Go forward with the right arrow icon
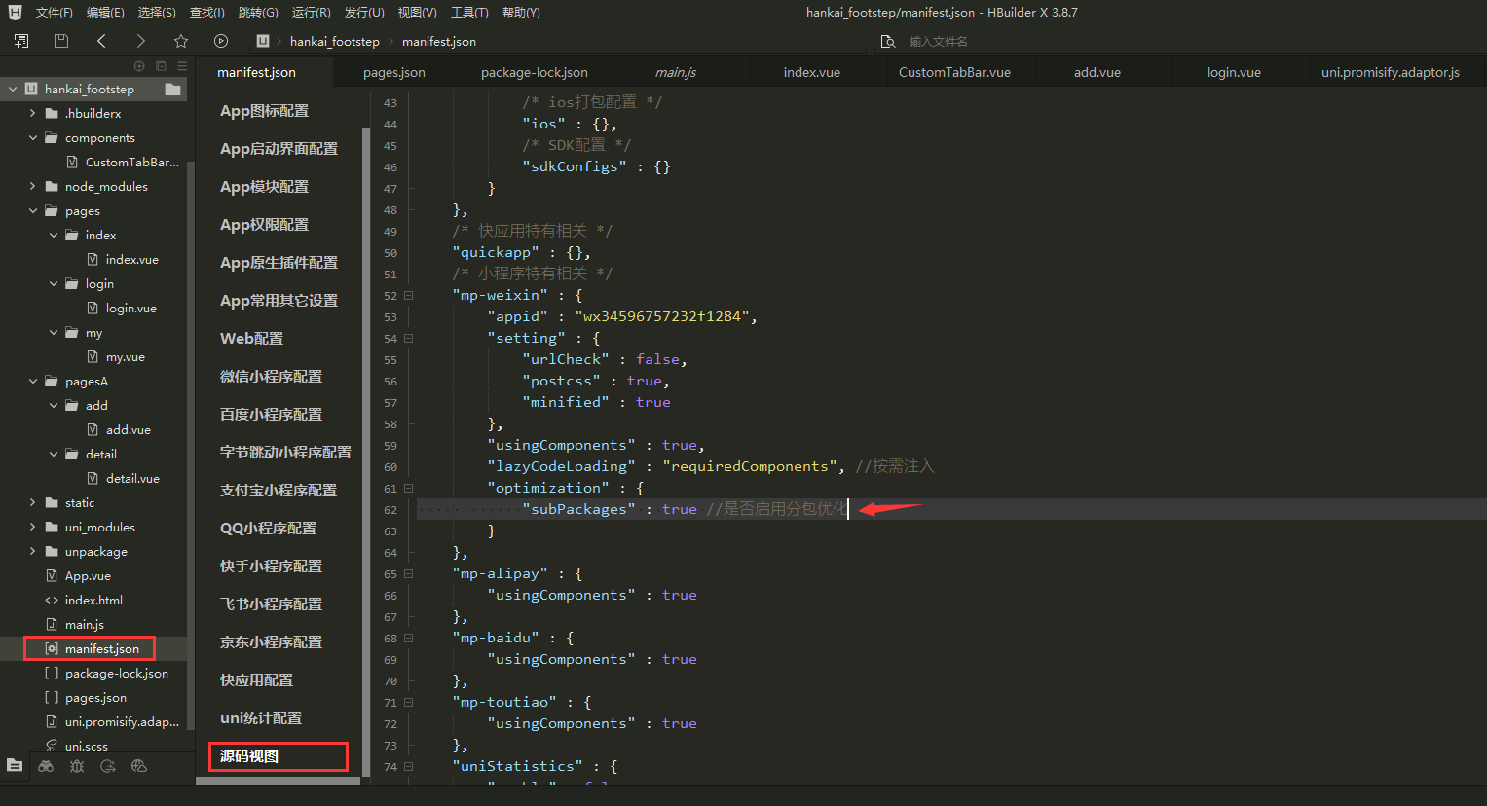Image resolution: width=1487 pixels, height=806 pixels. [x=140, y=41]
